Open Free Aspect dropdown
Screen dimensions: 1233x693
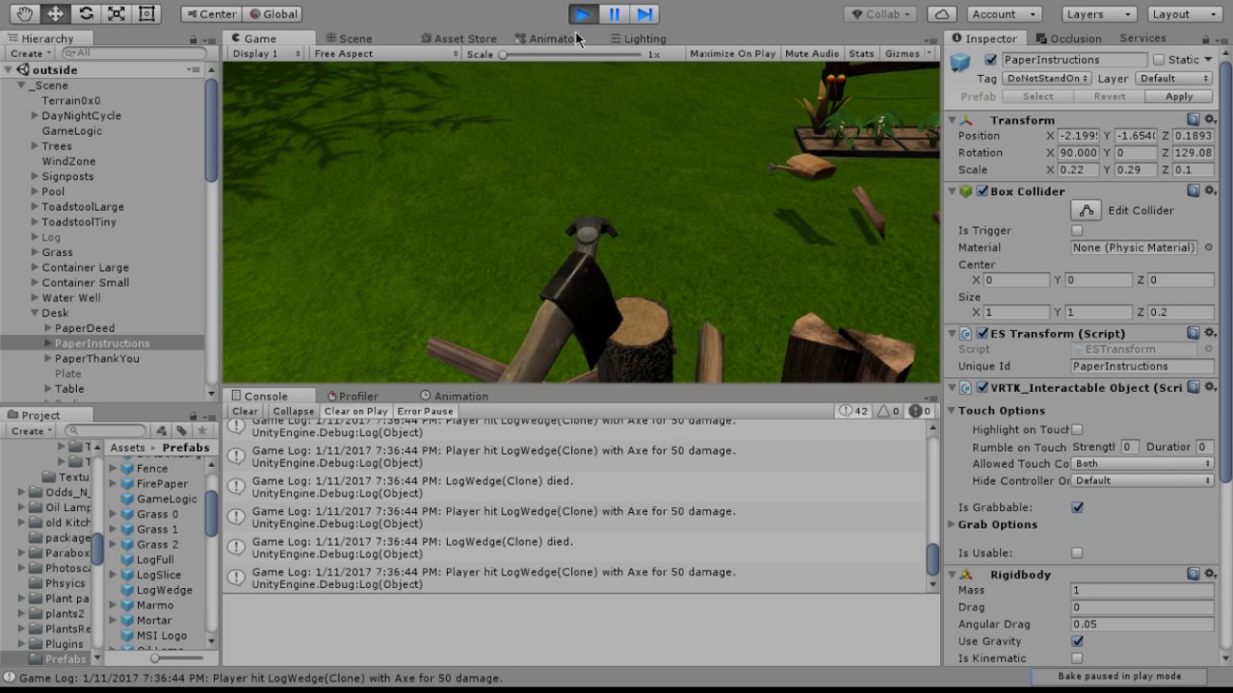tap(386, 54)
